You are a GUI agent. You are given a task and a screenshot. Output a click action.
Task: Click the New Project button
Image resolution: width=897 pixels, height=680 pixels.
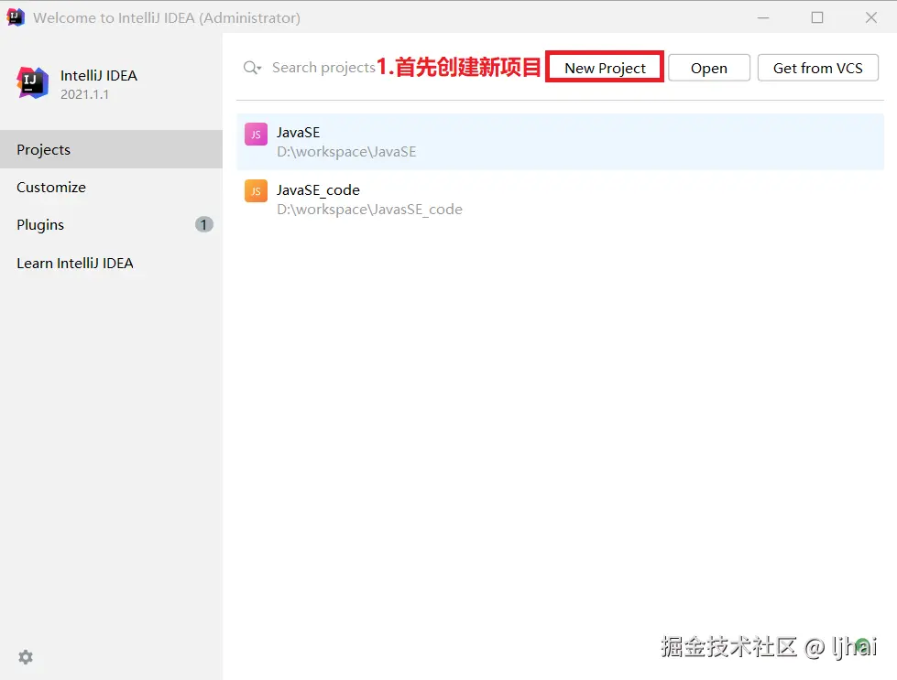[x=605, y=68]
